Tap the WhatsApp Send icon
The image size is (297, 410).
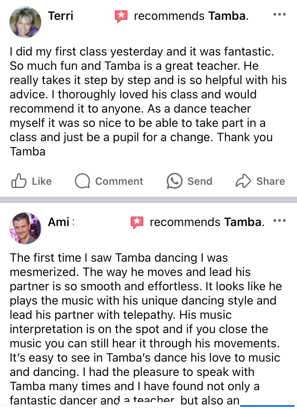click(x=175, y=181)
